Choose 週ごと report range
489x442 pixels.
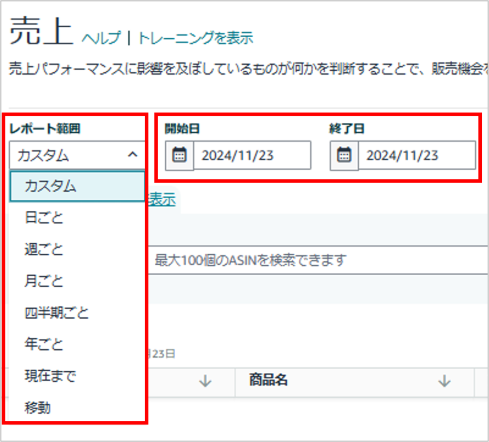pyautogui.click(x=77, y=249)
